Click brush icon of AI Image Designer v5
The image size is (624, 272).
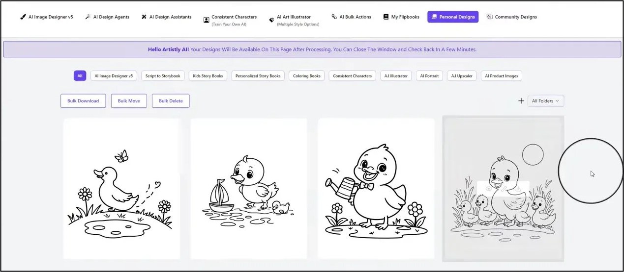pos(23,17)
